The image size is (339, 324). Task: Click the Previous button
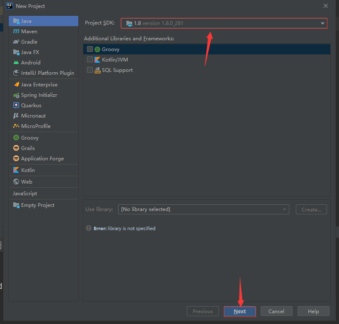[203, 312]
